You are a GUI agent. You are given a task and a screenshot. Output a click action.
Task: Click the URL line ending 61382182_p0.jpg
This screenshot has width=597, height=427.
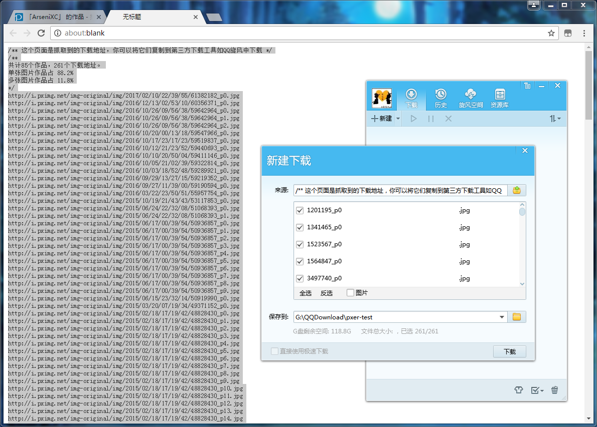(x=124, y=96)
